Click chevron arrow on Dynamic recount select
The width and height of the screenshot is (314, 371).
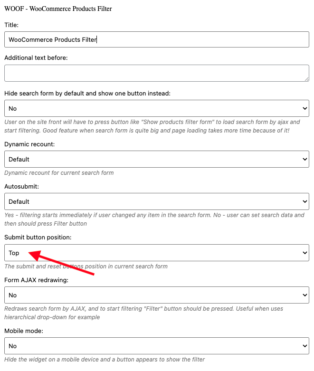click(x=305, y=159)
